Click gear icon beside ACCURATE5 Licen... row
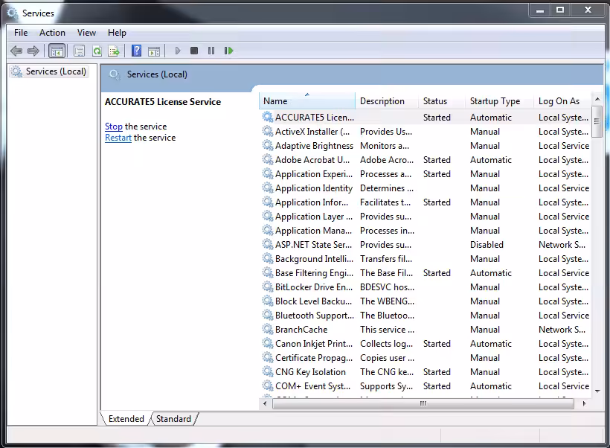 pos(268,117)
